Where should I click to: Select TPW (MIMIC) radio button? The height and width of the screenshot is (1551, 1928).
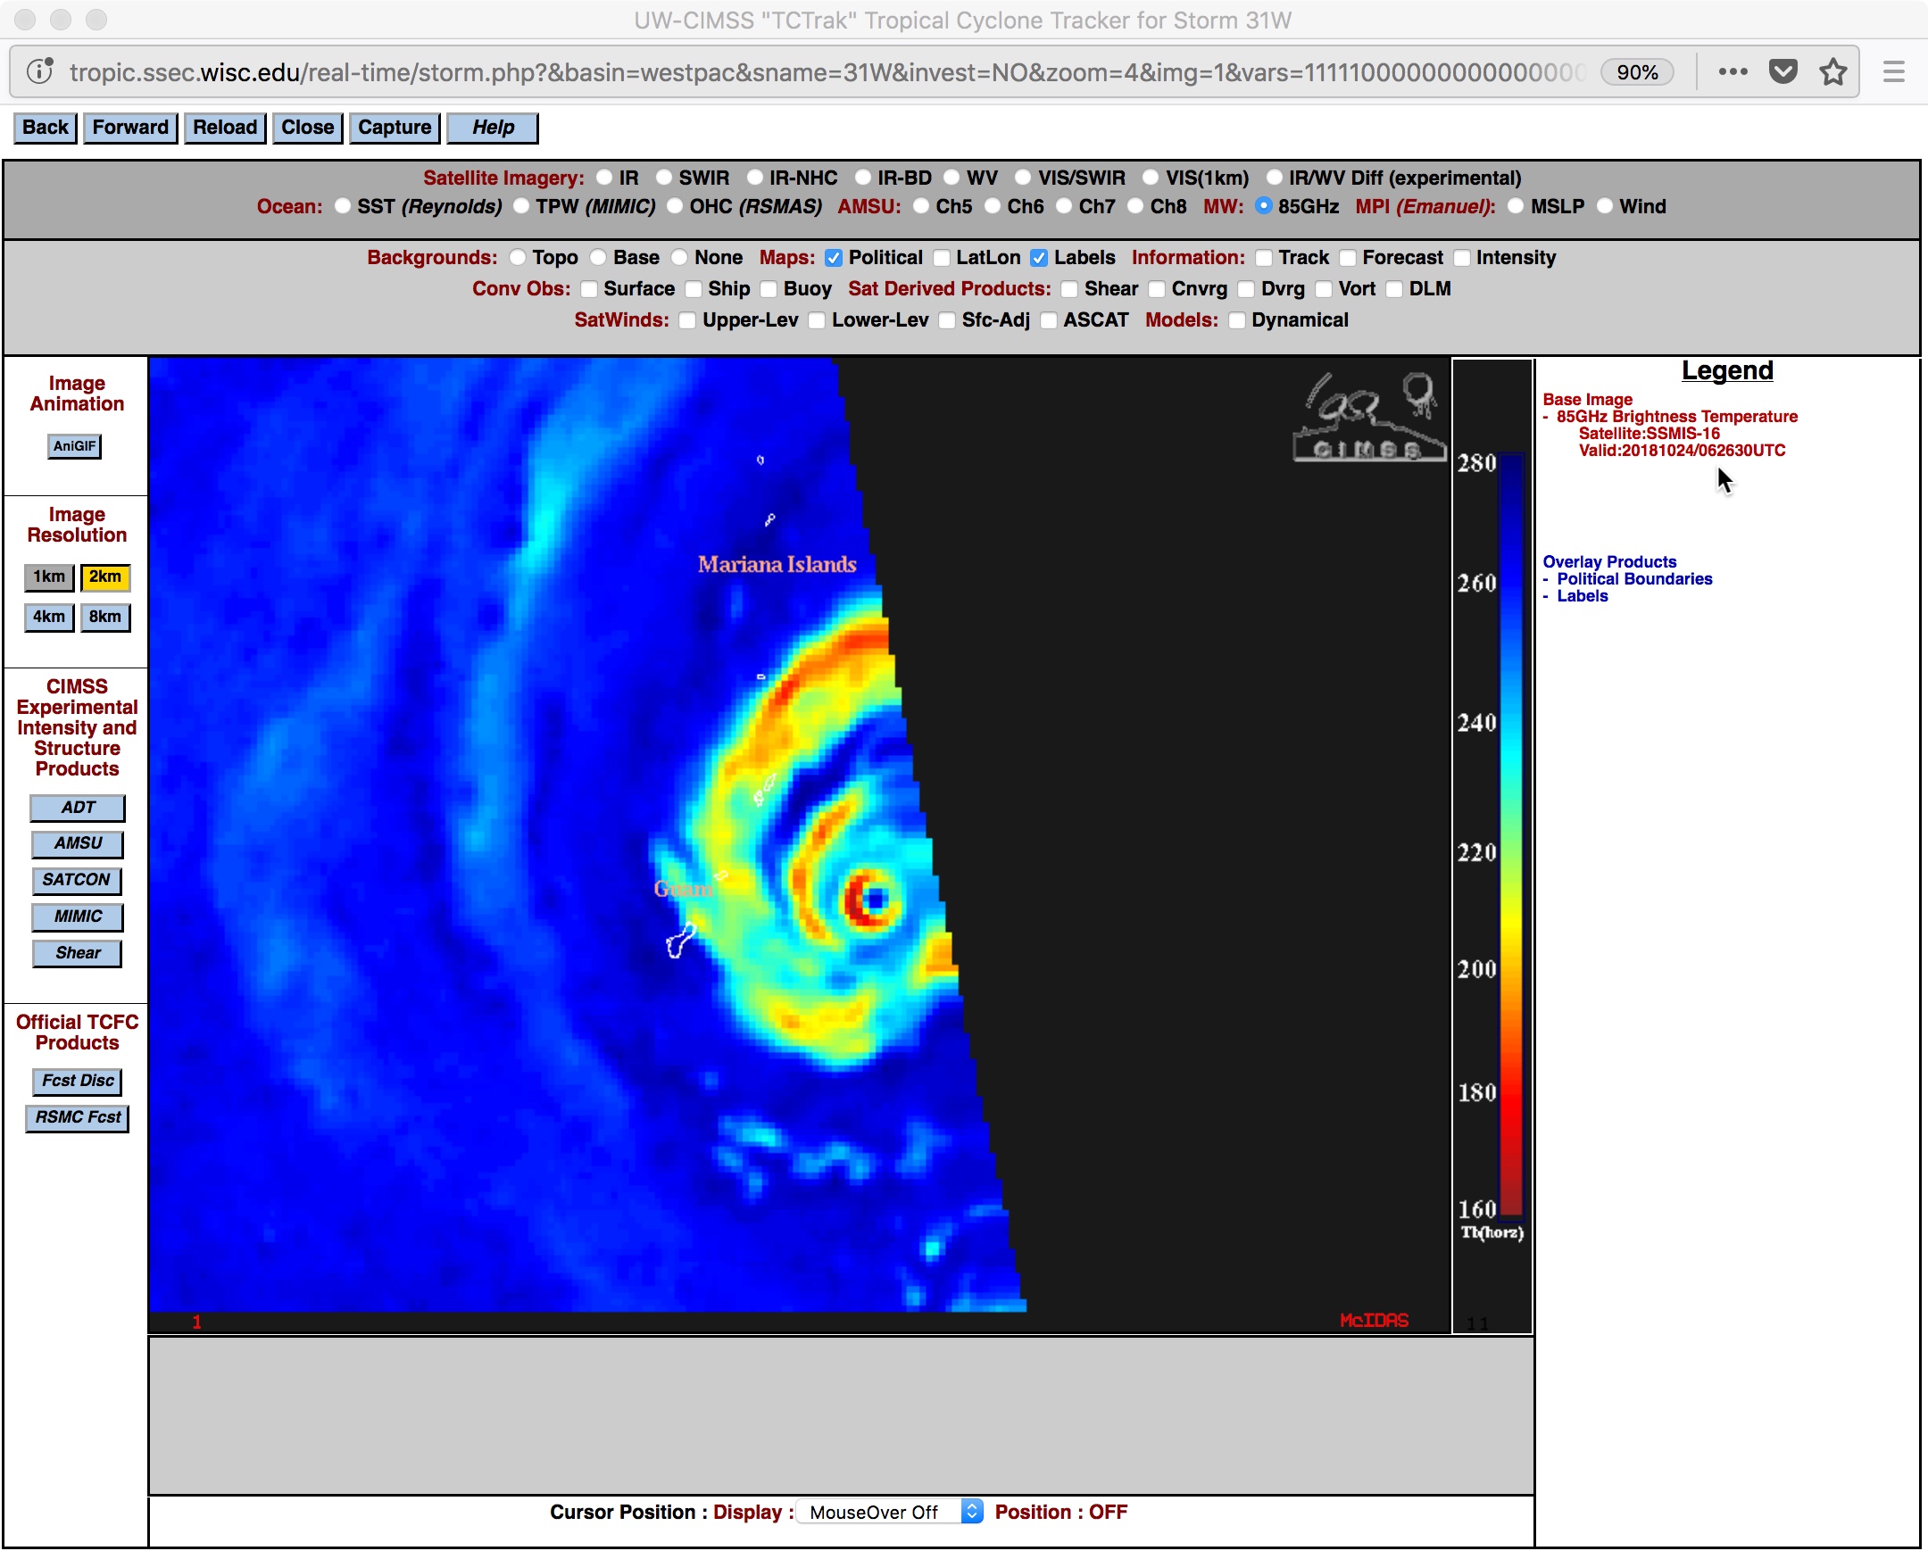[x=521, y=206]
